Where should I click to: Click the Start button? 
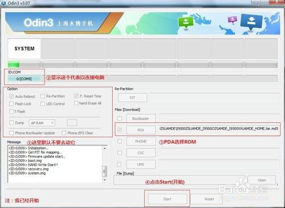coord(168,199)
